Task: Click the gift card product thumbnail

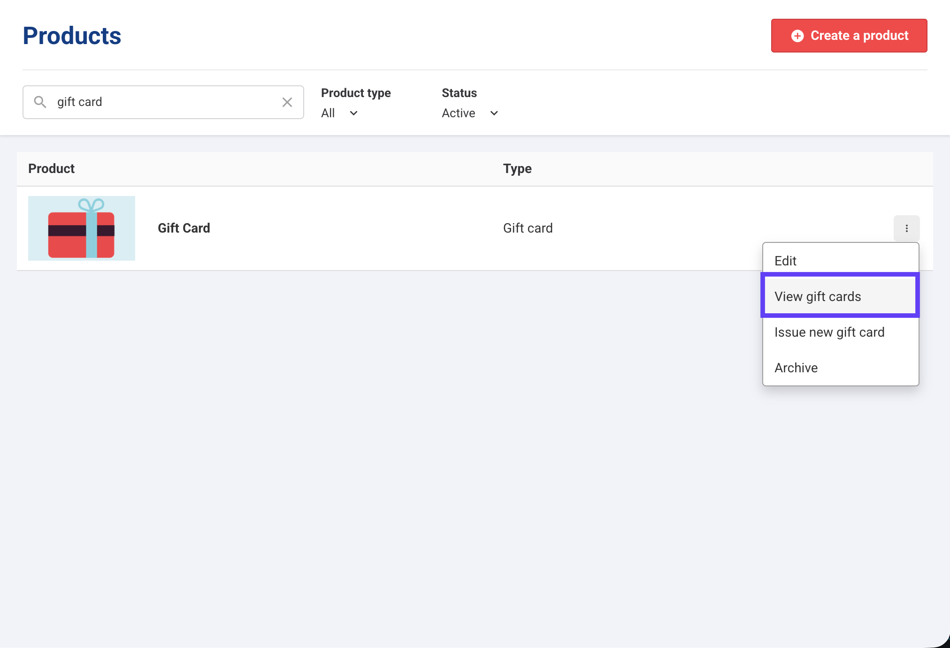Action: [x=82, y=228]
